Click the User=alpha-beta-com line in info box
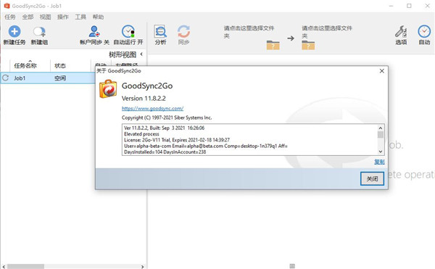The image size is (435, 269). pyautogui.click(x=206, y=146)
